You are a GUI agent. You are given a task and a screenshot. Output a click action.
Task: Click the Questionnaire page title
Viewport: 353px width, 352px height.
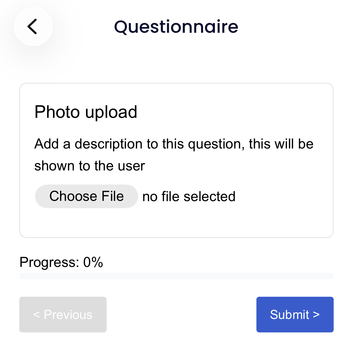[x=176, y=27]
